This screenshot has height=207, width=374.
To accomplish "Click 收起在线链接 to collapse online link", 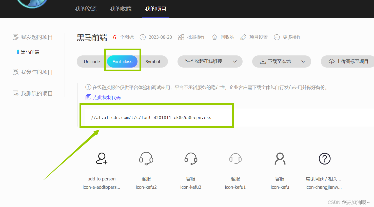I will 208,61.
